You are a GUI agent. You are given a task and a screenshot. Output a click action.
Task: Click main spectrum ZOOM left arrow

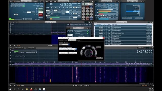(x=74, y=85)
